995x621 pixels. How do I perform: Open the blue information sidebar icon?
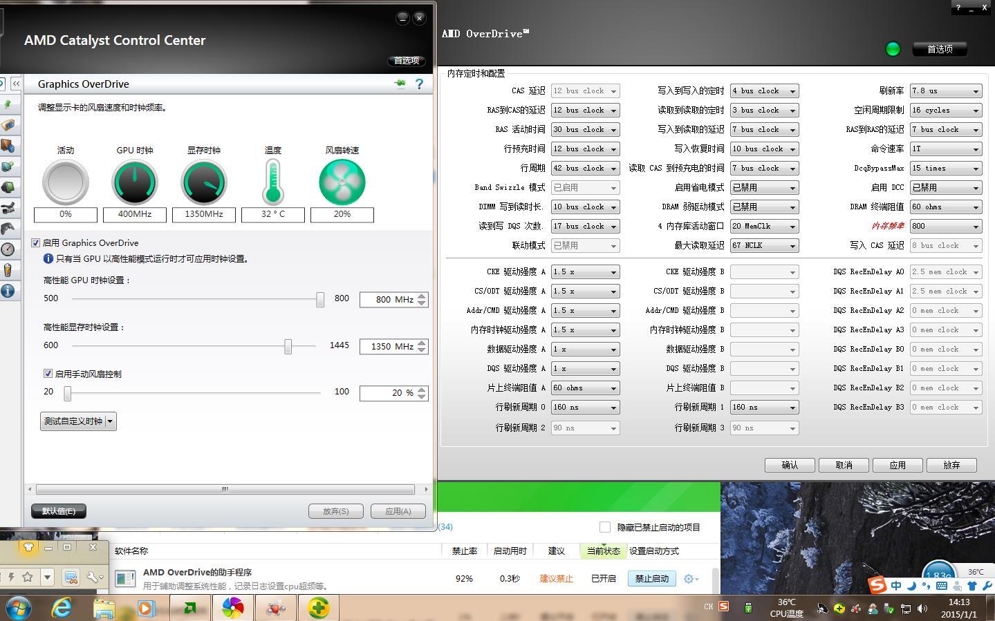8,291
